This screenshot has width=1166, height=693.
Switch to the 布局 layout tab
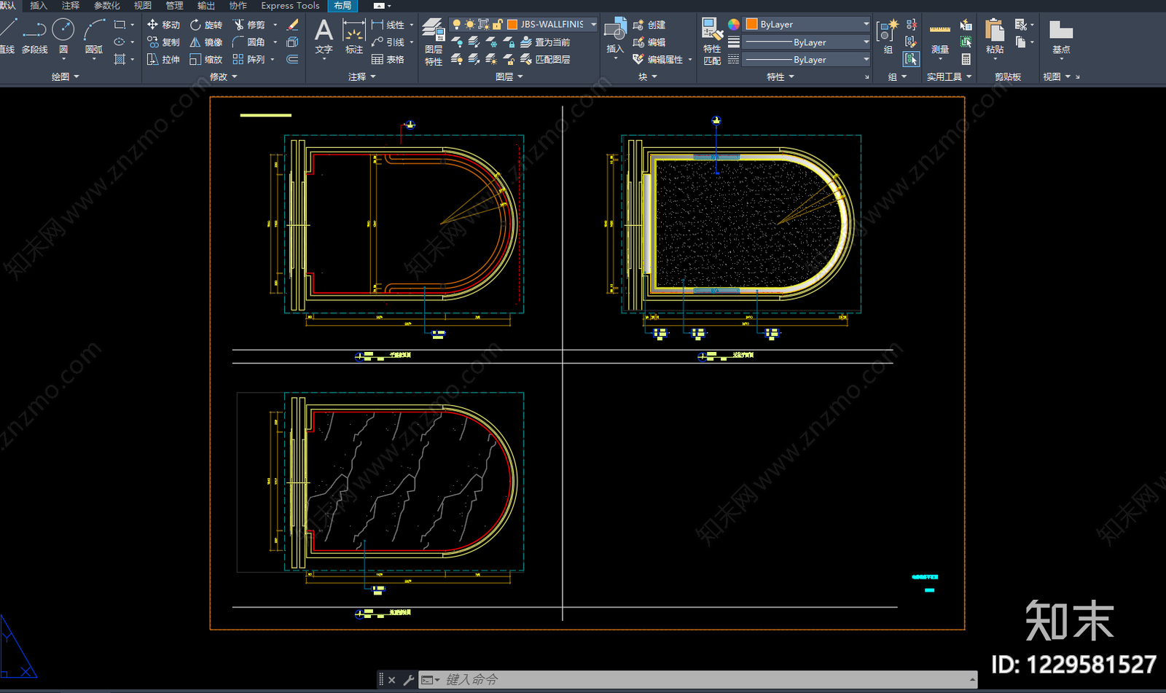(343, 6)
